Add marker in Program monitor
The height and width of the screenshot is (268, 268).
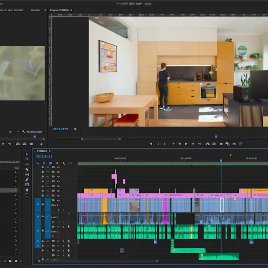click(151, 144)
